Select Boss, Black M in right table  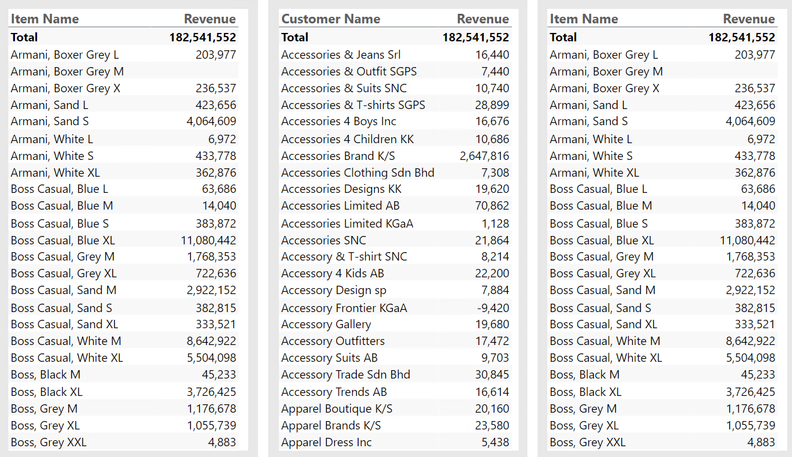tap(584, 374)
